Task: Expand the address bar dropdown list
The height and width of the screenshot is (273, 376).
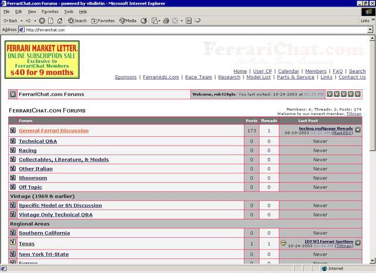Action: pyautogui.click(x=370, y=30)
